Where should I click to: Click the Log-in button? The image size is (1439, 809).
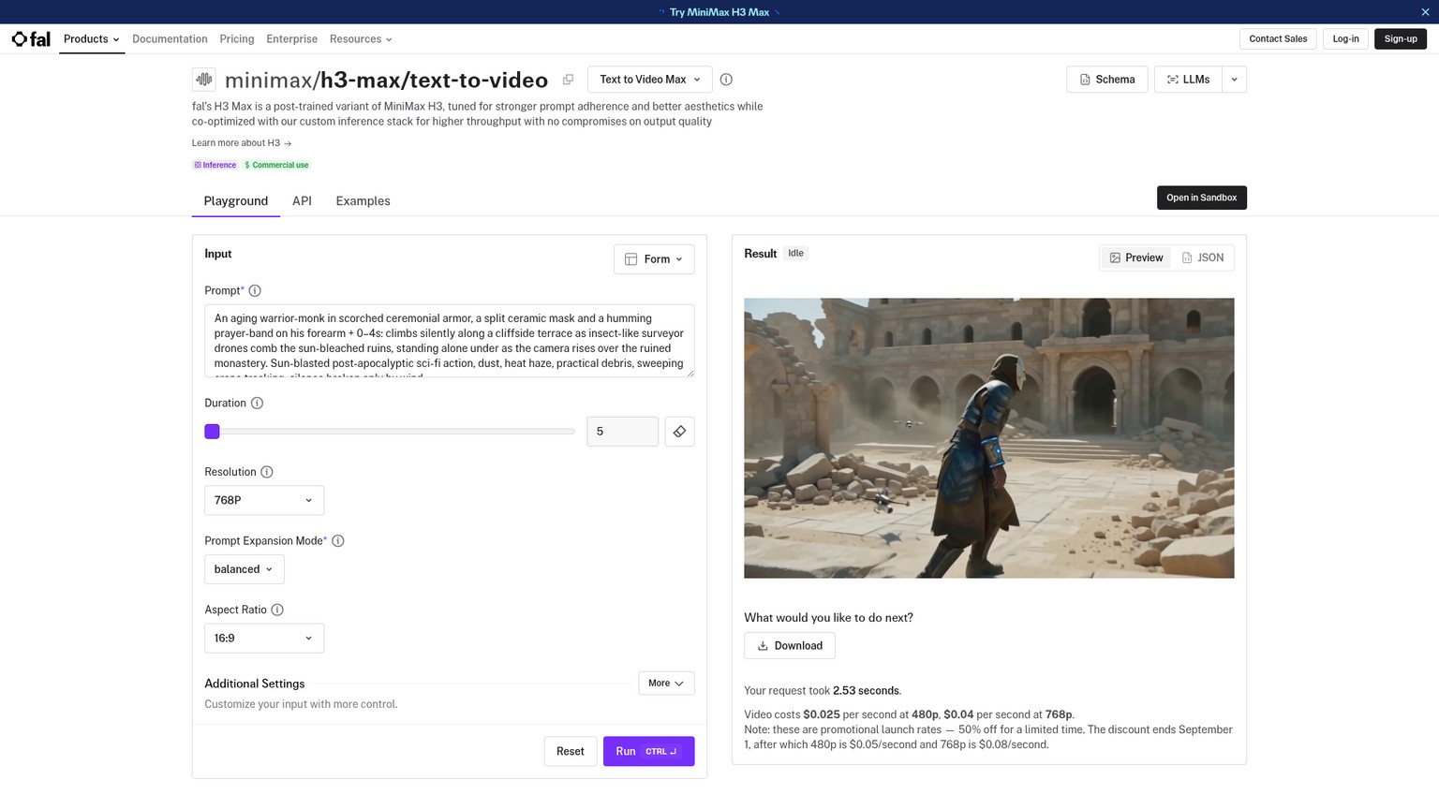click(1345, 39)
